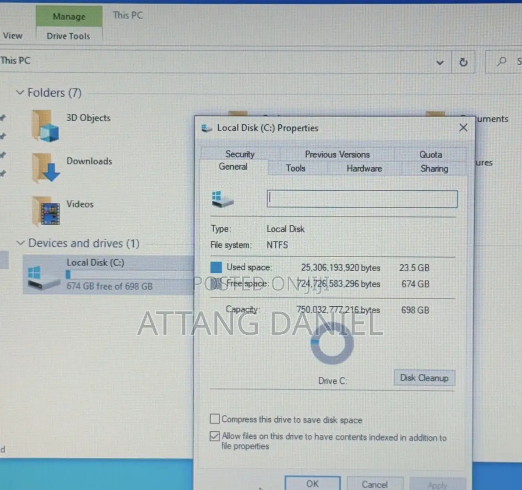Open the 3D Objects folder icon
This screenshot has height=490, width=522.
pos(46,126)
